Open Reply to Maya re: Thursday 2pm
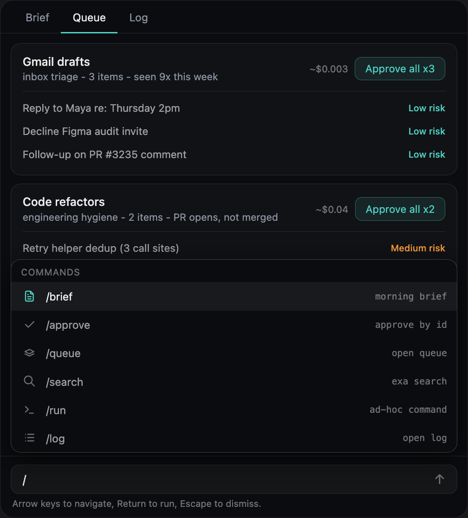468x518 pixels. pos(234,108)
